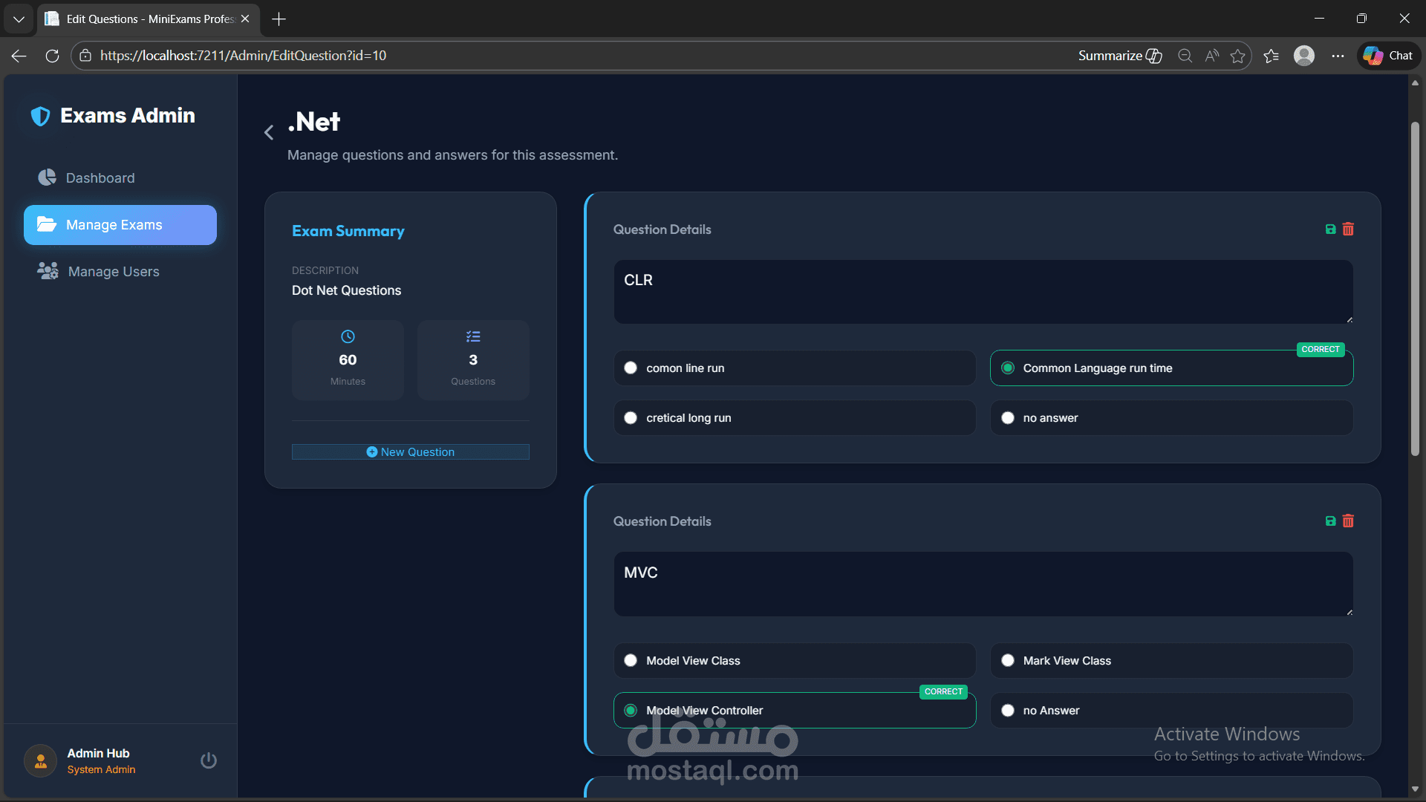
Task: Click the browser refresh icon
Action: point(52,56)
